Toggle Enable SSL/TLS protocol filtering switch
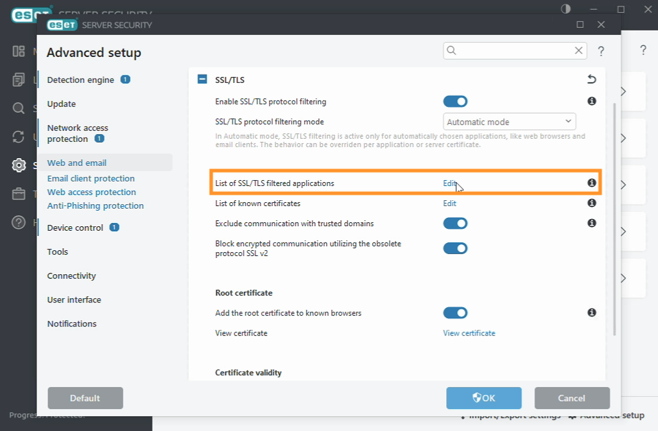 point(455,102)
